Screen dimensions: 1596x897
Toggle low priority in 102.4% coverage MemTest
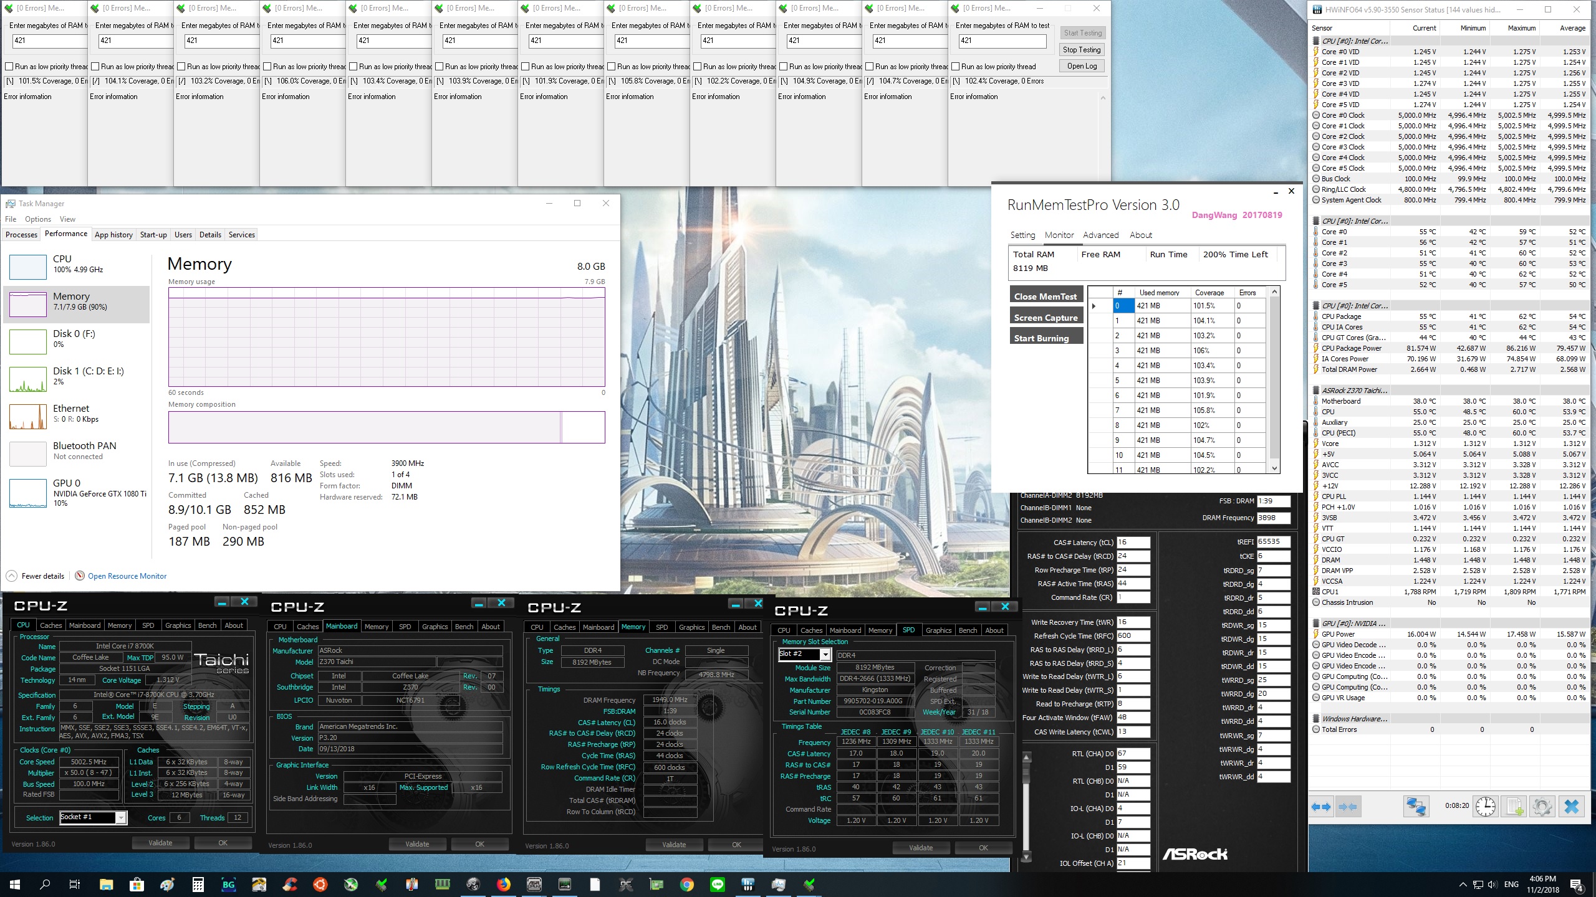956,67
